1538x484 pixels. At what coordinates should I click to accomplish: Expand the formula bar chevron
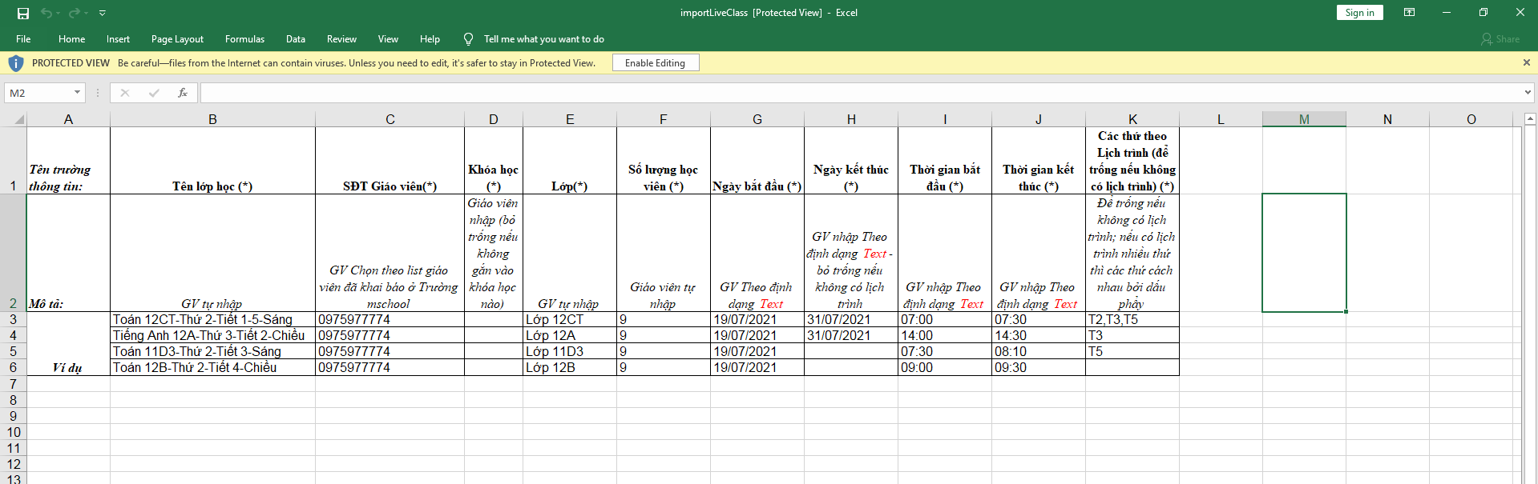point(1527,93)
